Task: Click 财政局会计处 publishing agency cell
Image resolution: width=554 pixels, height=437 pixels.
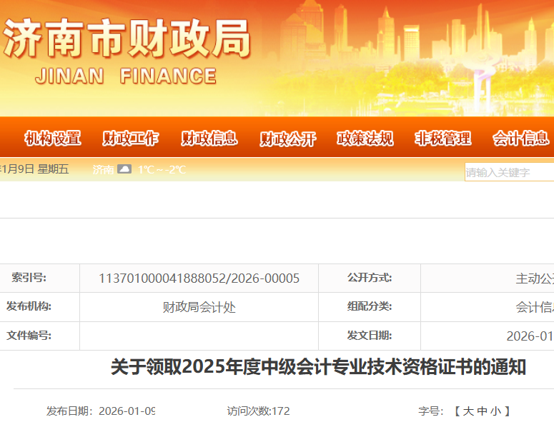Action: [199, 307]
